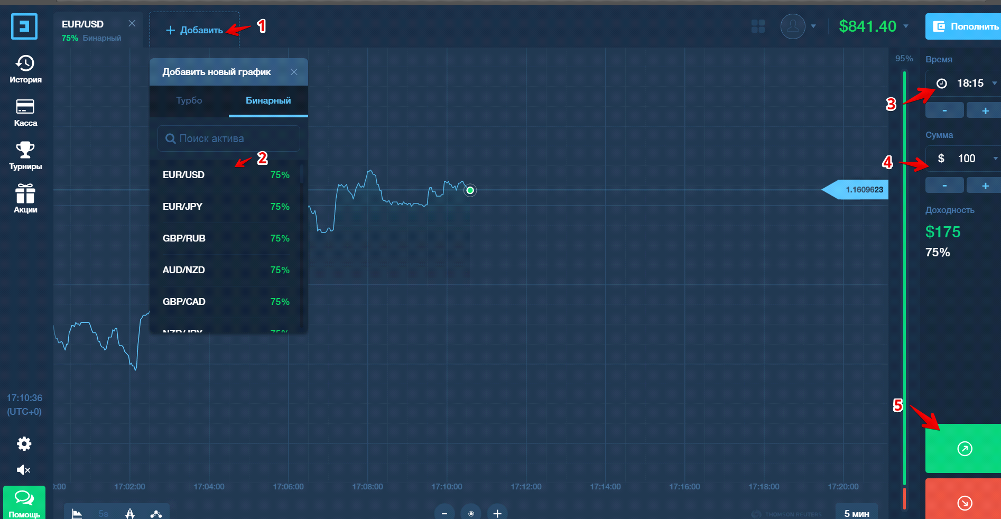Click the green up-arrow call button
This screenshot has width=1001, height=519.
coord(963,448)
